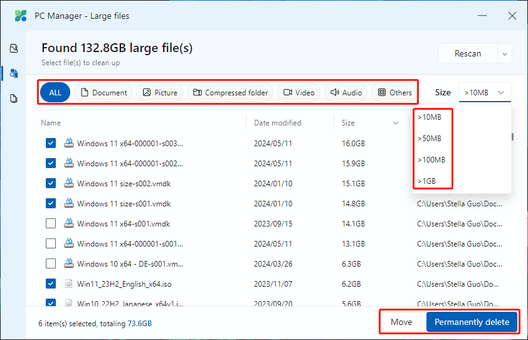Image resolution: width=528 pixels, height=340 pixels.
Task: Choose >1GB size option
Action: (426, 181)
